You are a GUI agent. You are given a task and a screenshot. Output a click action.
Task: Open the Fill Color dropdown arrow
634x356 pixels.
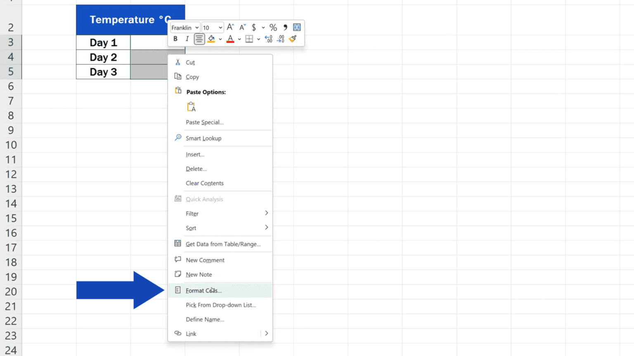(220, 39)
